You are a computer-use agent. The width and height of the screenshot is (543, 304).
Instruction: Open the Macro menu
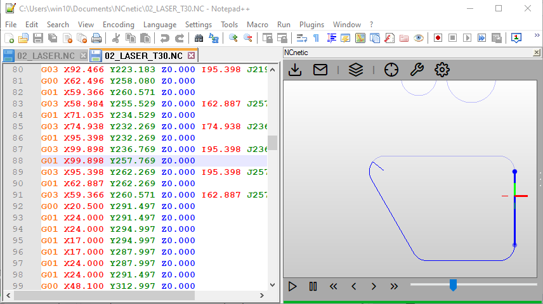click(x=258, y=25)
